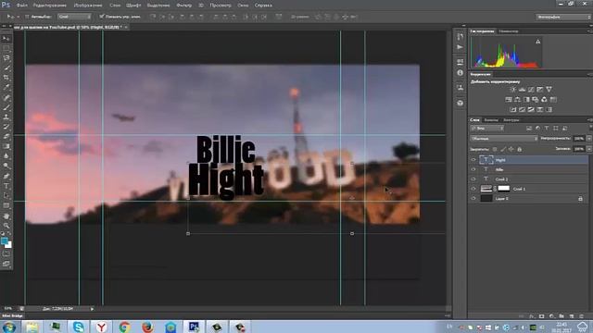
Task: Open Google Chrome from the taskbar
Action: [124, 327]
